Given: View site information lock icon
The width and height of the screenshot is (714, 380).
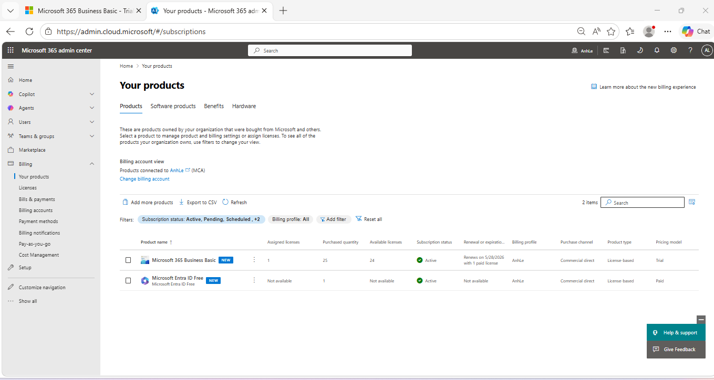Looking at the screenshot, I should 48,31.
